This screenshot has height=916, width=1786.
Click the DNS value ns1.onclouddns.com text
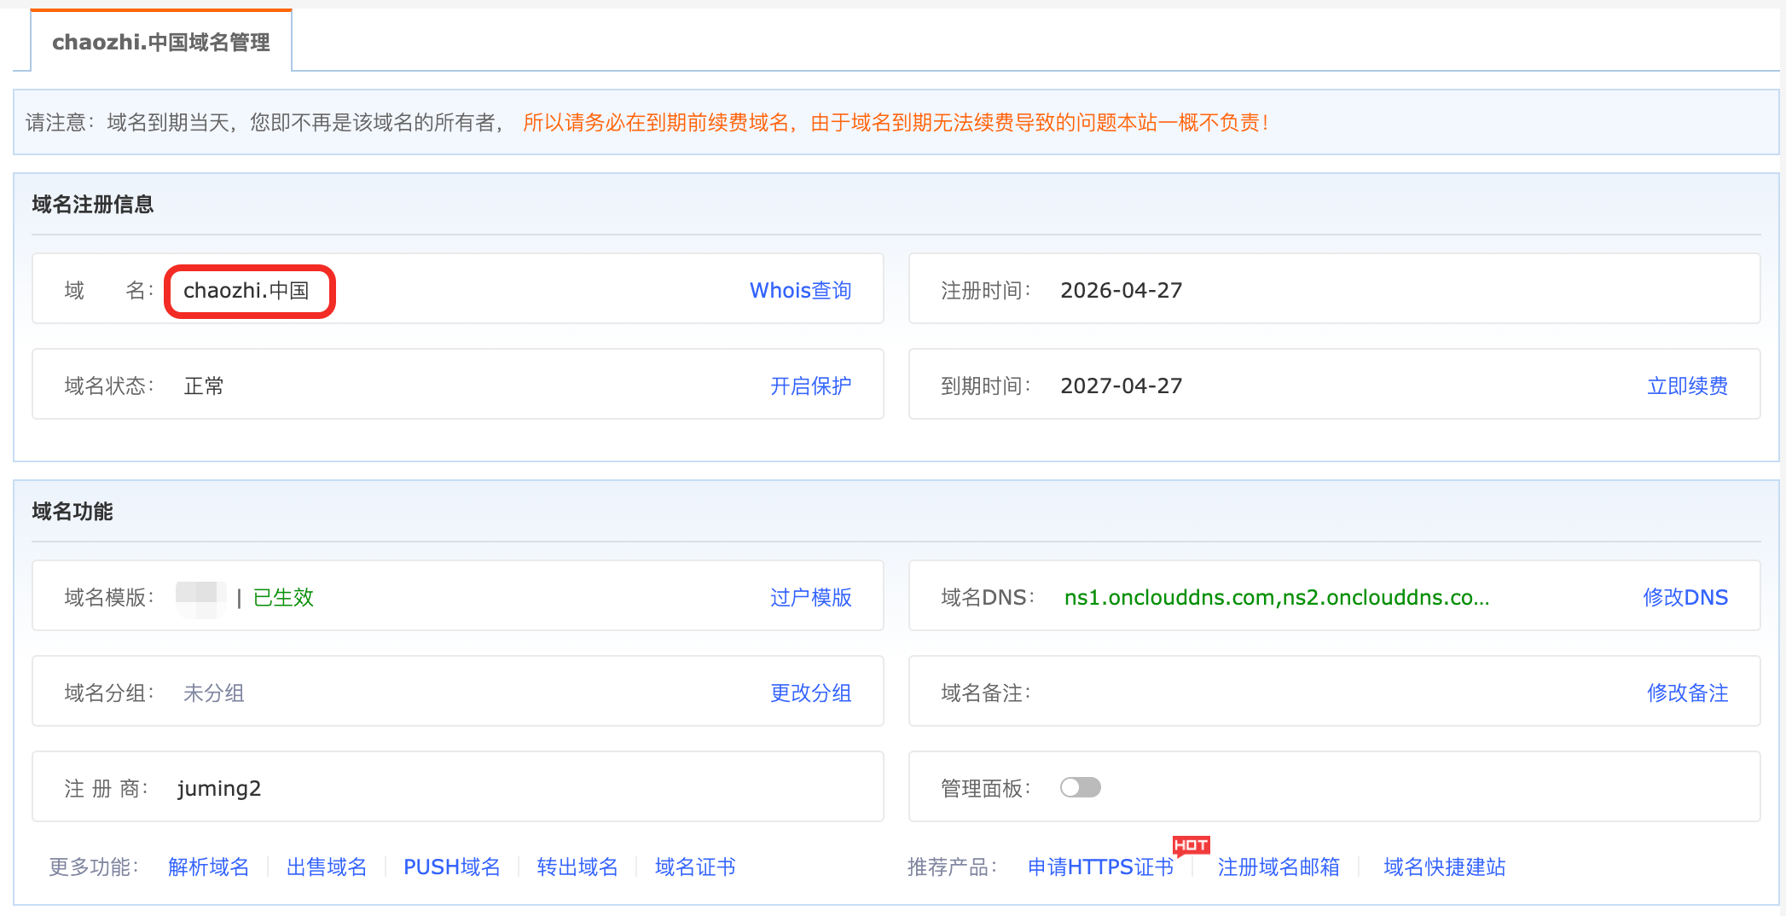coord(1277,598)
